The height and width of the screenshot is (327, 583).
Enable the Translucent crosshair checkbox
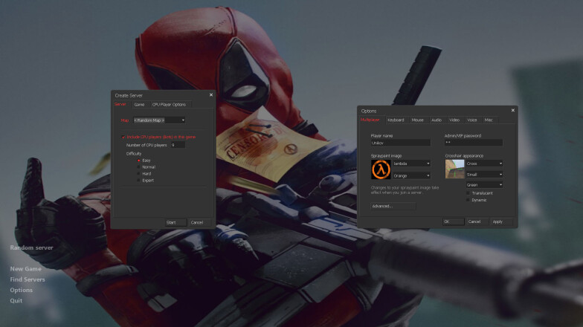pyautogui.click(x=468, y=193)
